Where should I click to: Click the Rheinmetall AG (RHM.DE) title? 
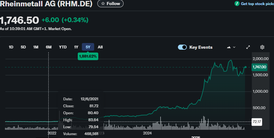[x=46, y=4]
